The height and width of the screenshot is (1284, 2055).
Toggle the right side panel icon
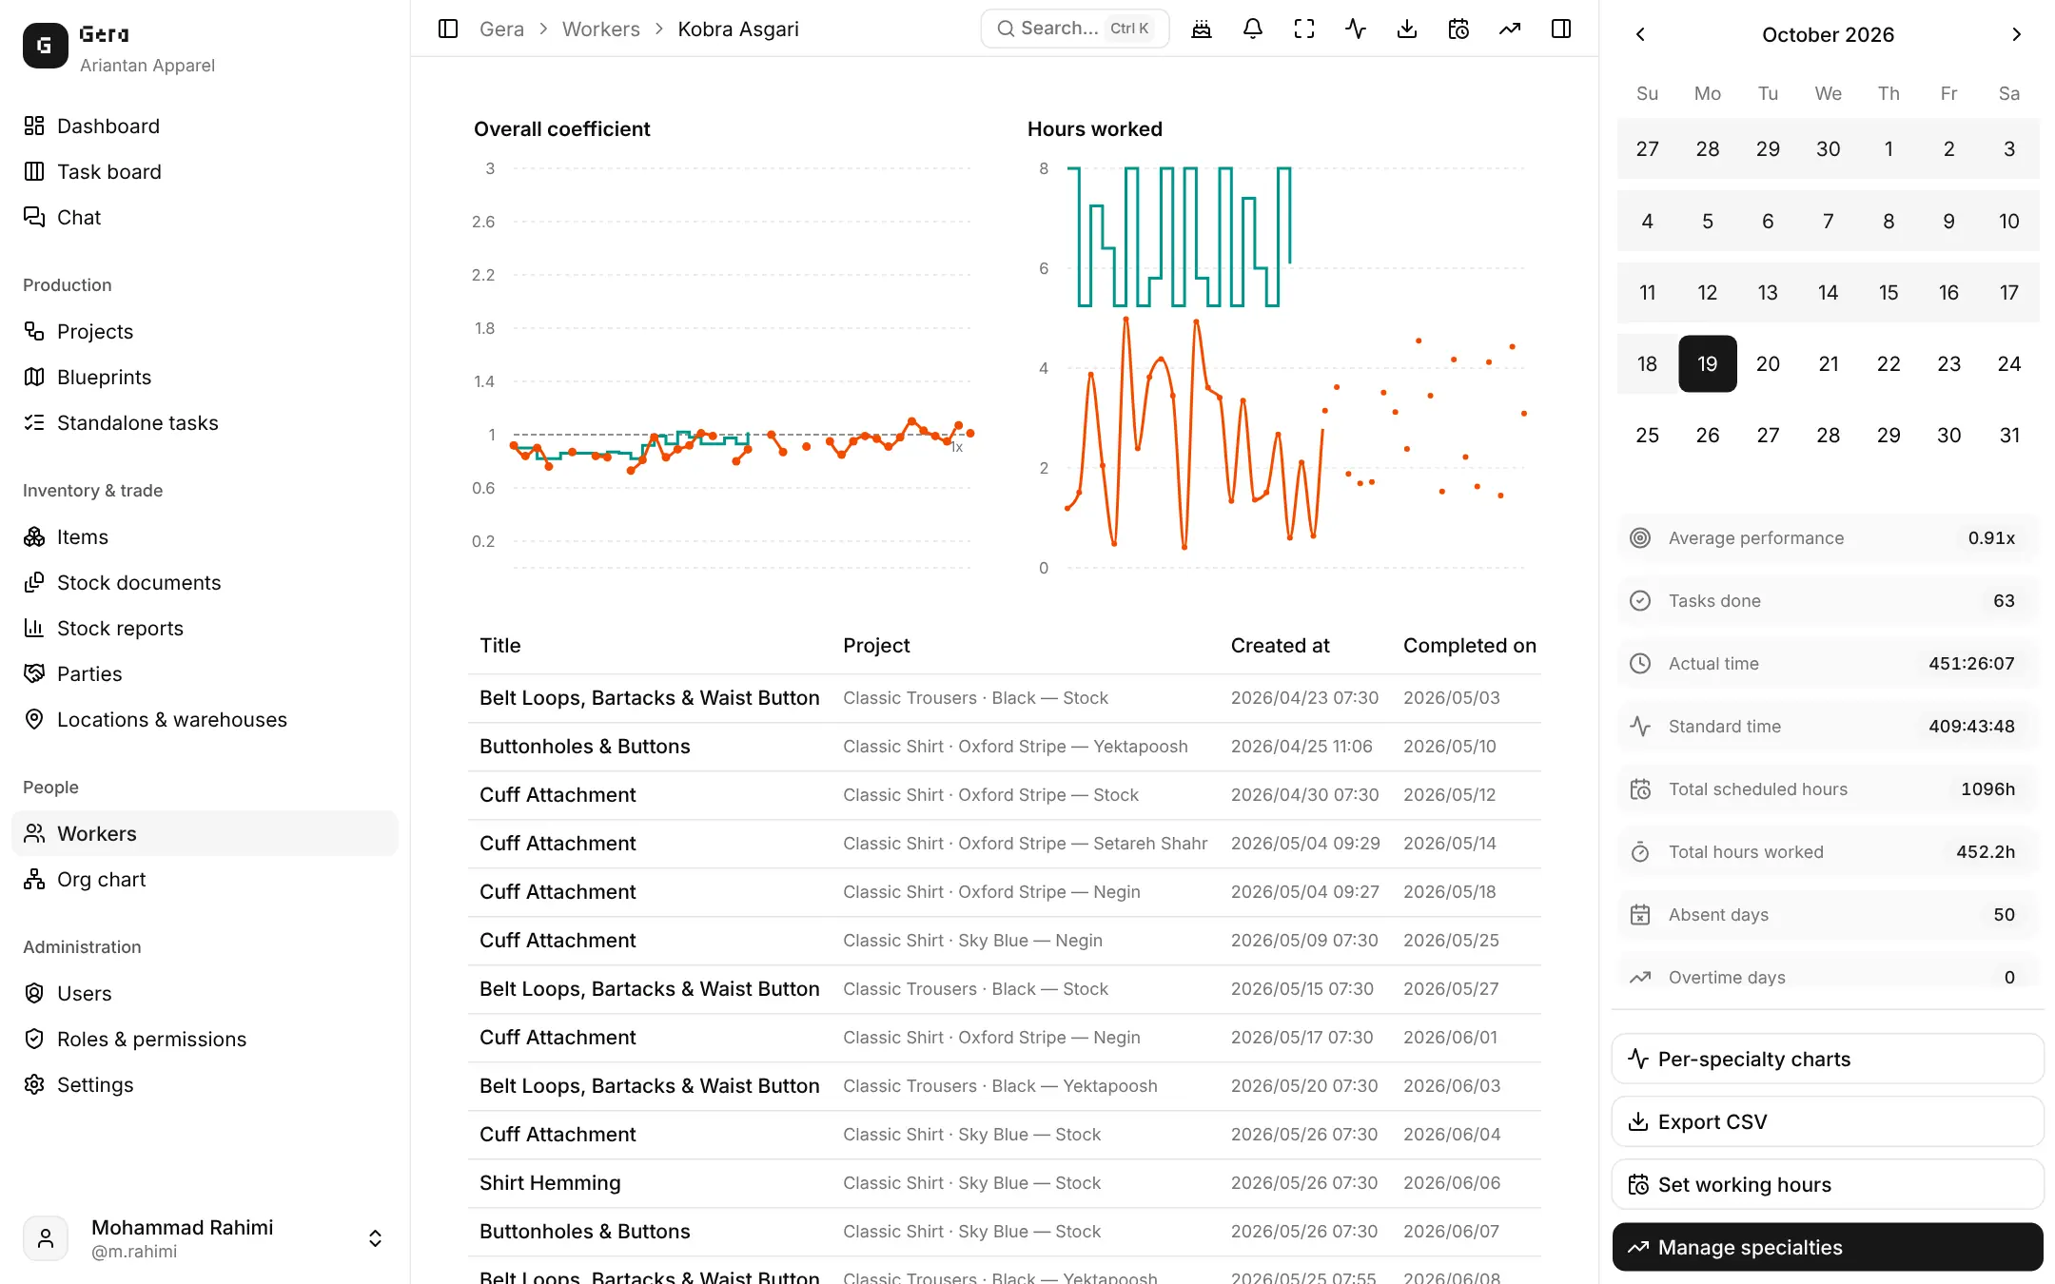coord(1561,29)
